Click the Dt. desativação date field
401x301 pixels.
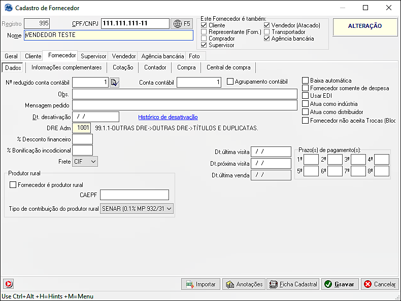point(95,117)
